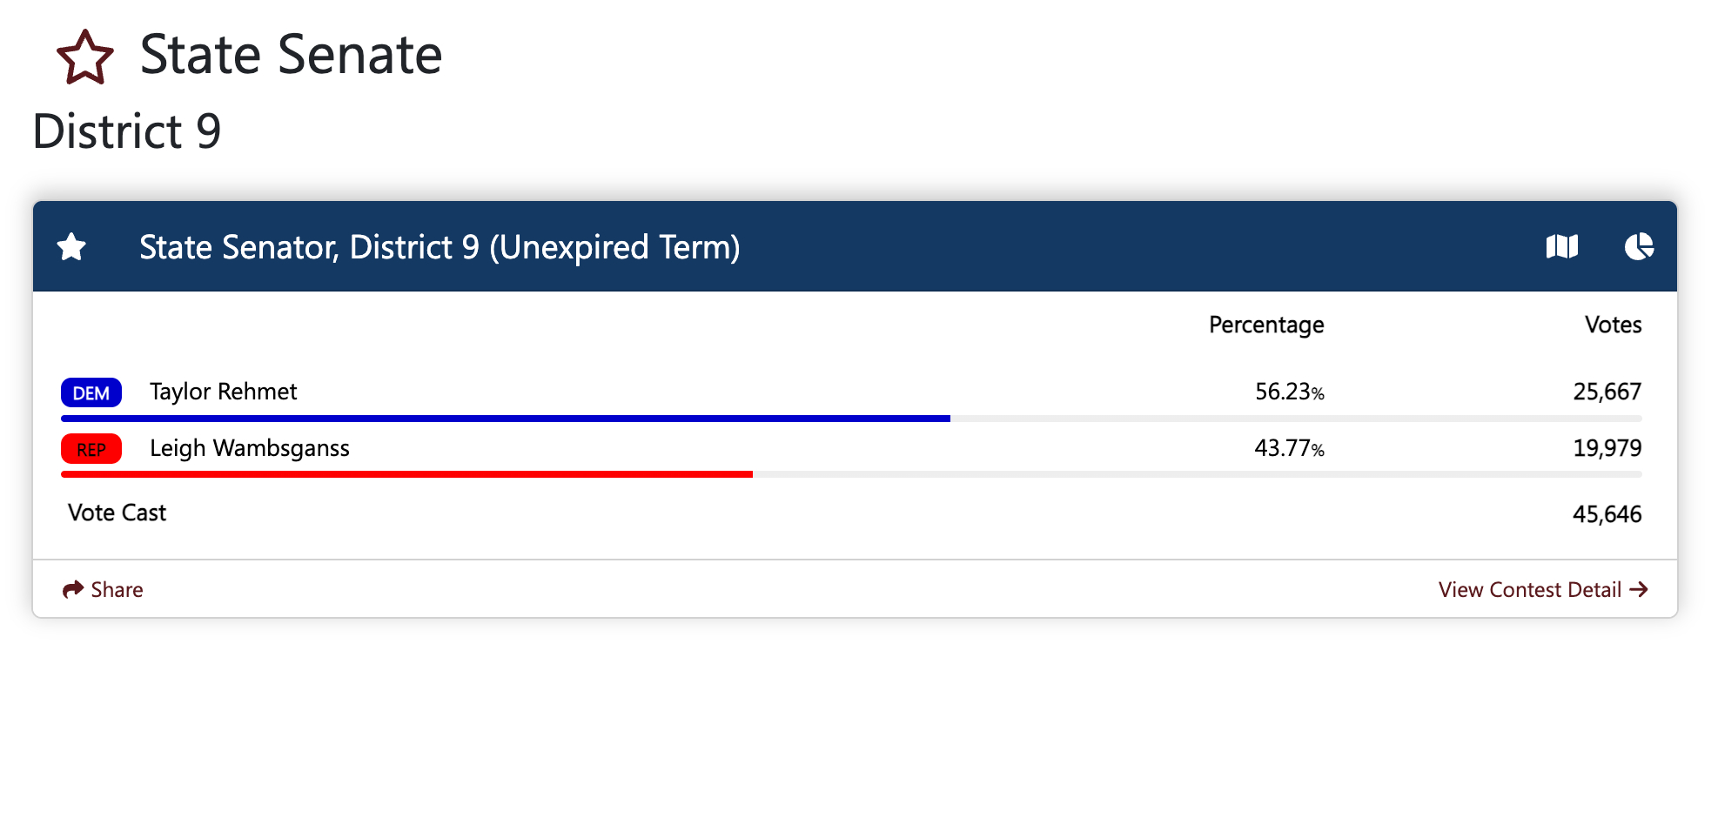Toggle the white favorite star in contest header
Image resolution: width=1718 pixels, height=818 pixels.
click(x=71, y=247)
